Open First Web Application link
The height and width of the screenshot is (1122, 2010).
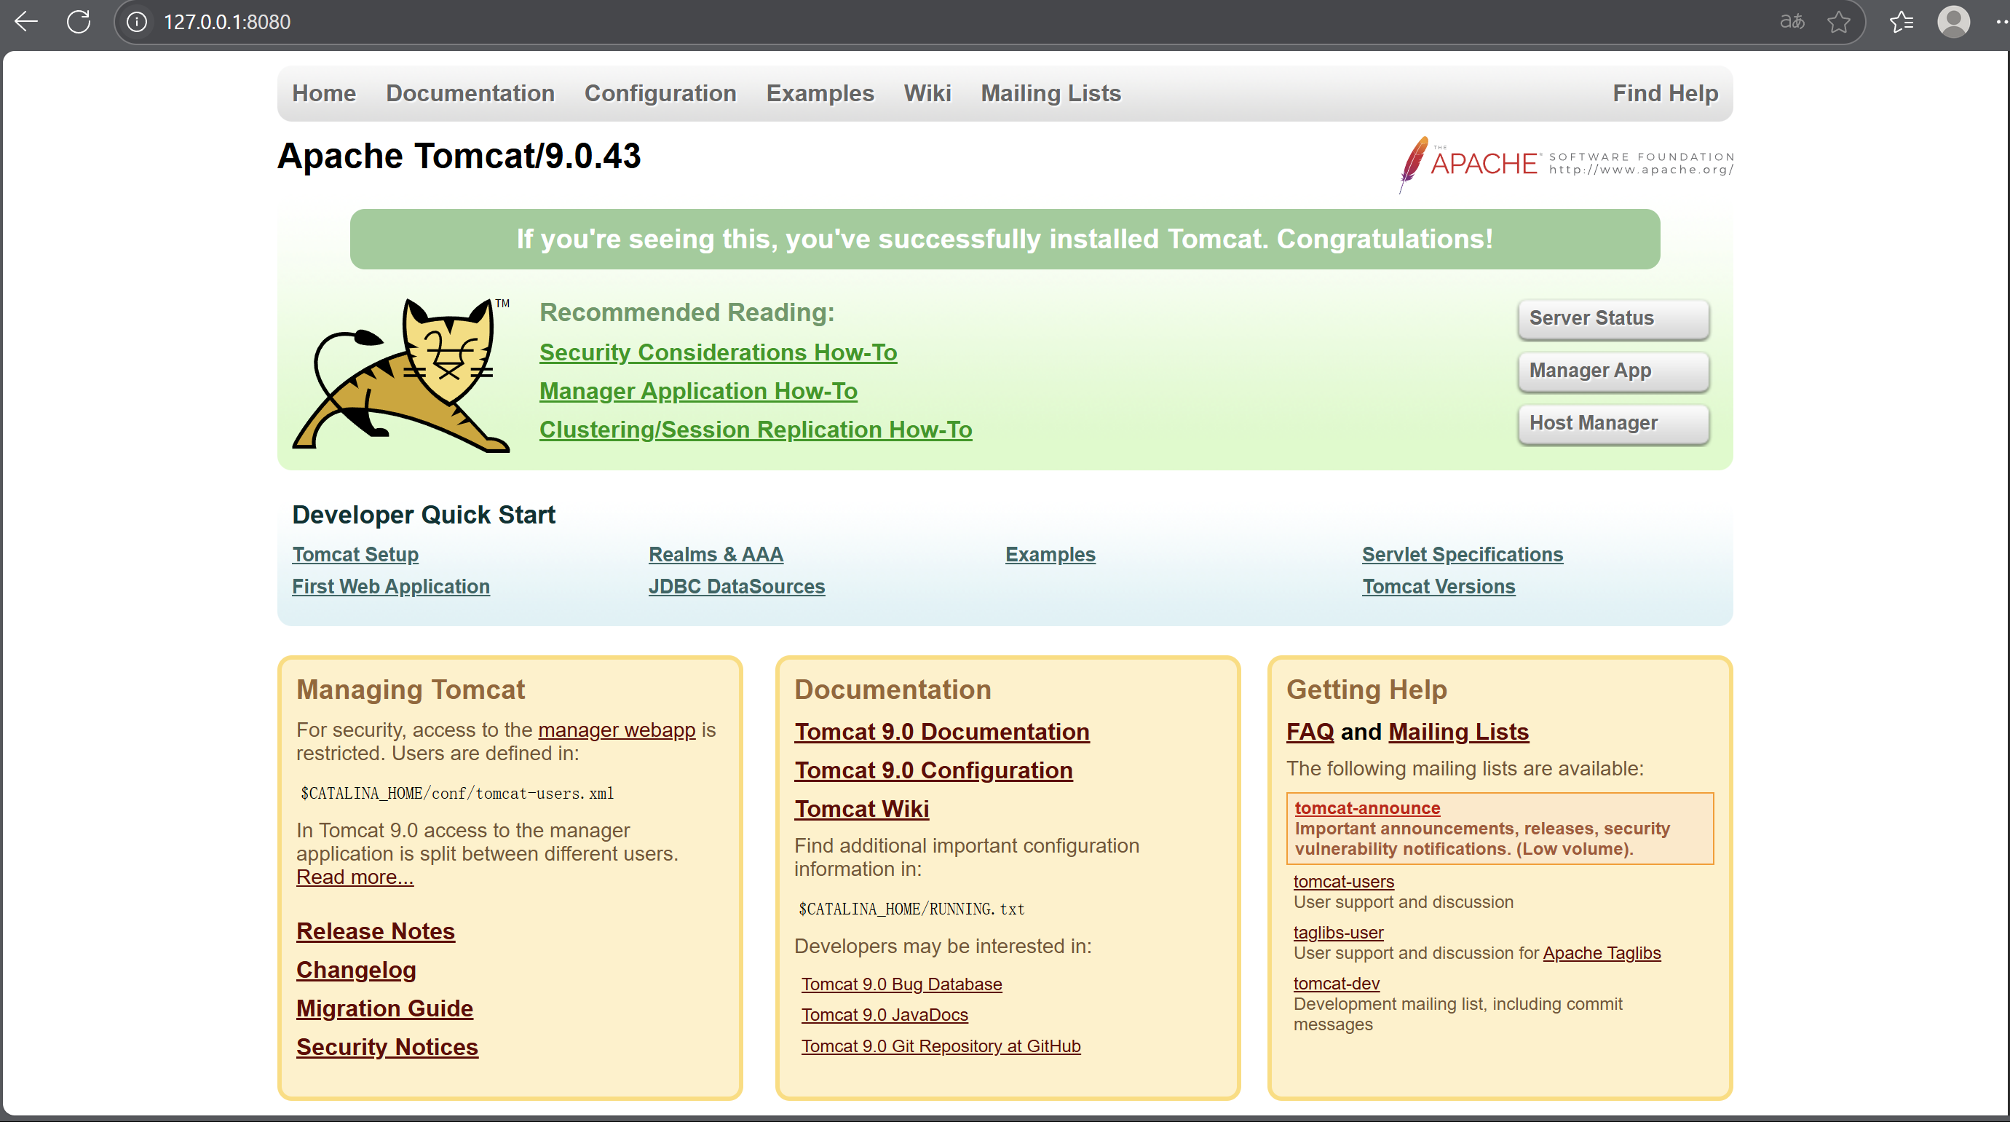[x=391, y=587]
